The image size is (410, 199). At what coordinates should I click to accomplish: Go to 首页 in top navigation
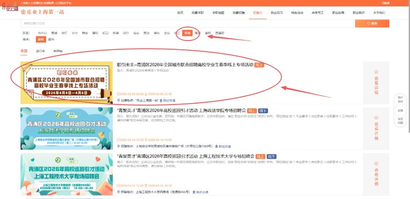(180, 13)
